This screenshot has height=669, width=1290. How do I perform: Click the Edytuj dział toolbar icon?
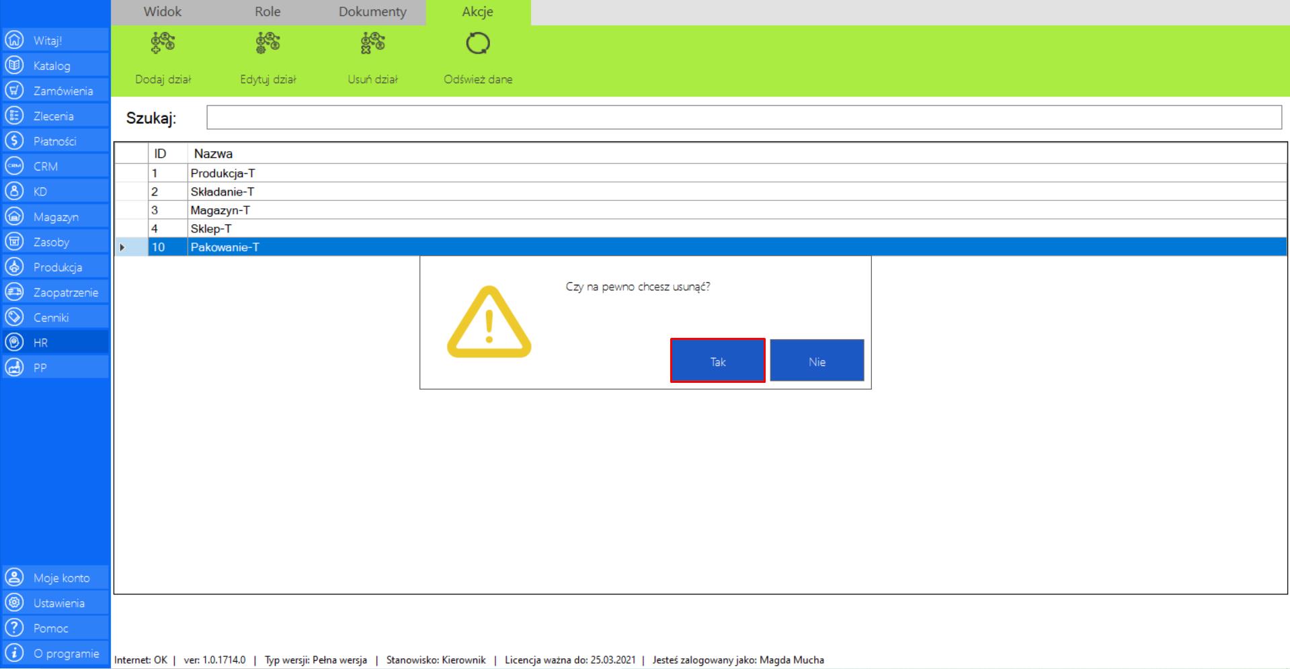tap(268, 43)
